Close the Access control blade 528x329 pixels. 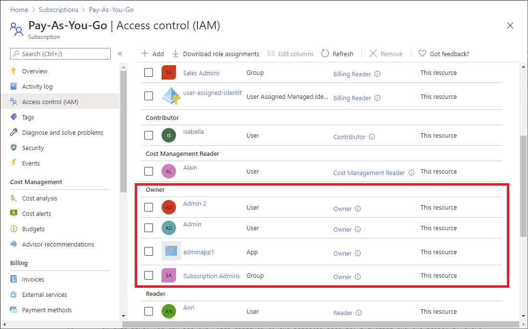[x=510, y=25]
